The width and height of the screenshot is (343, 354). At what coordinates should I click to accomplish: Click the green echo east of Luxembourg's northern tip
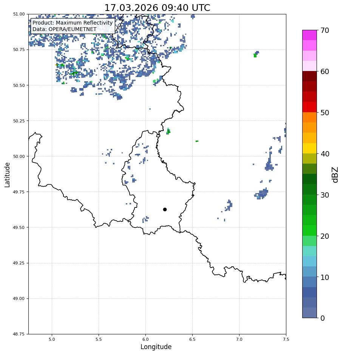click(x=168, y=131)
